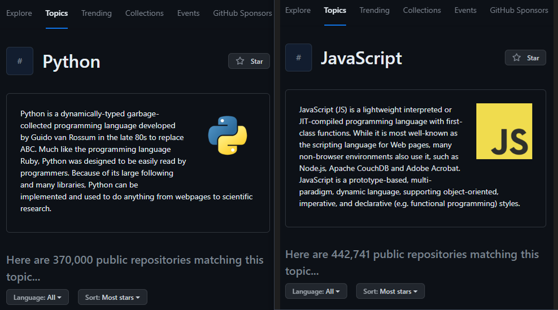Open Explore tab in Python window
The height and width of the screenshot is (310, 558).
(x=19, y=13)
